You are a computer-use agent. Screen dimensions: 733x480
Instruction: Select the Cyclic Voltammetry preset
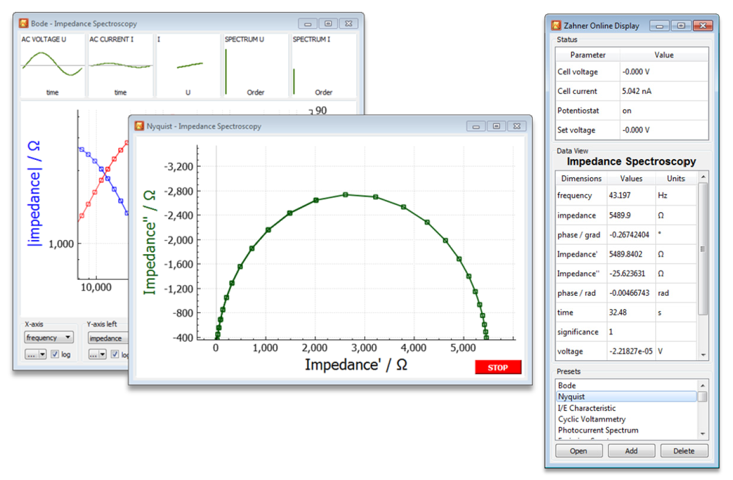point(626,419)
